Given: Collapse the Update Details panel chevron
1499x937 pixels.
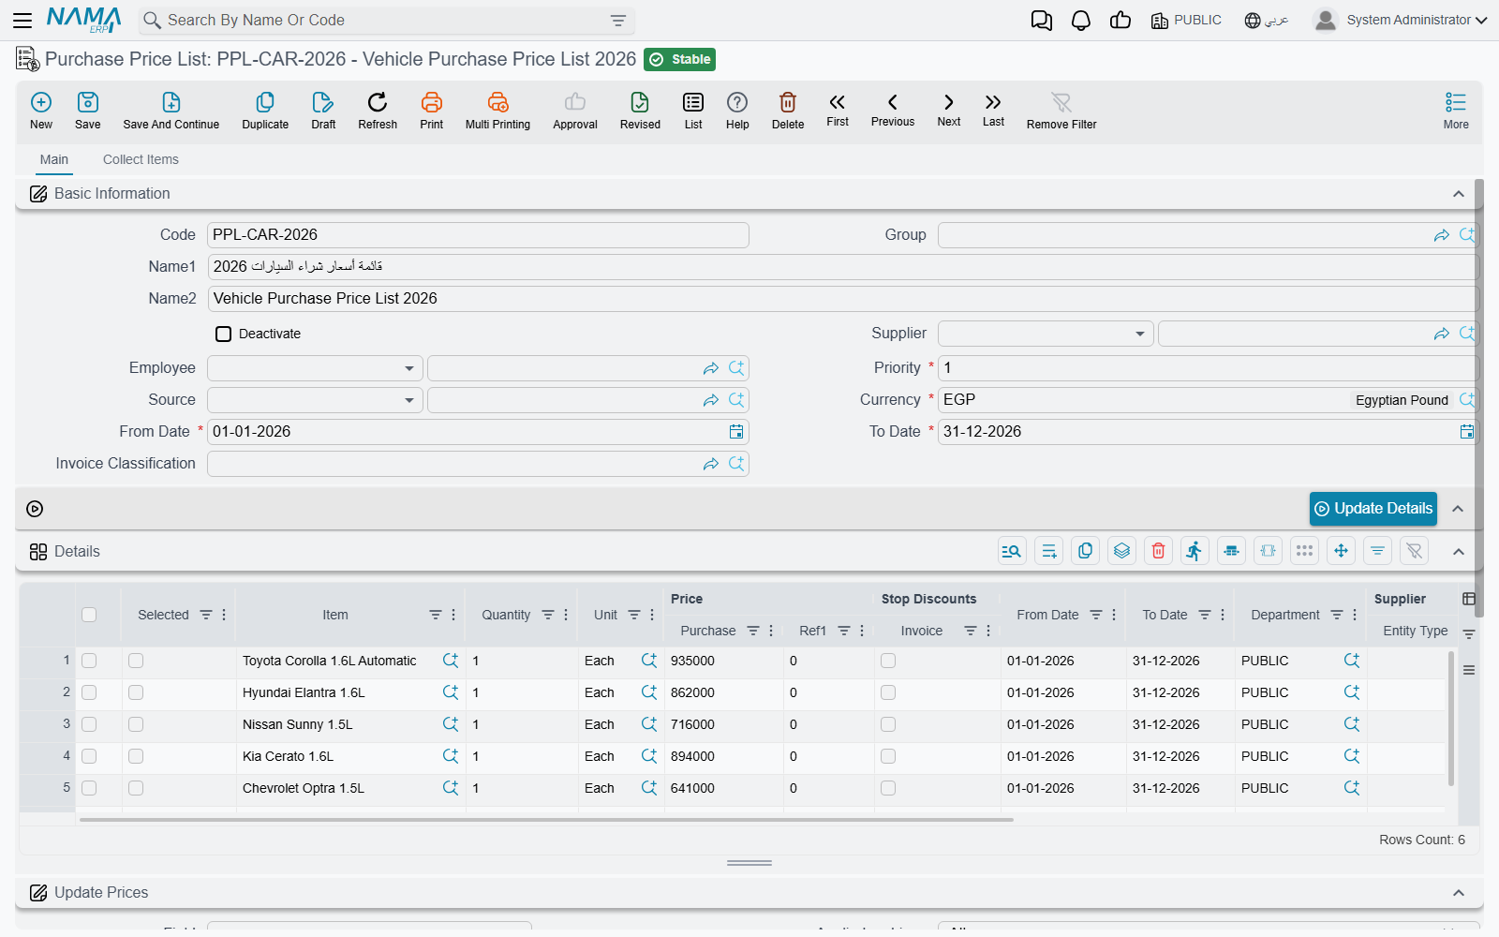Looking at the screenshot, I should tap(1459, 509).
